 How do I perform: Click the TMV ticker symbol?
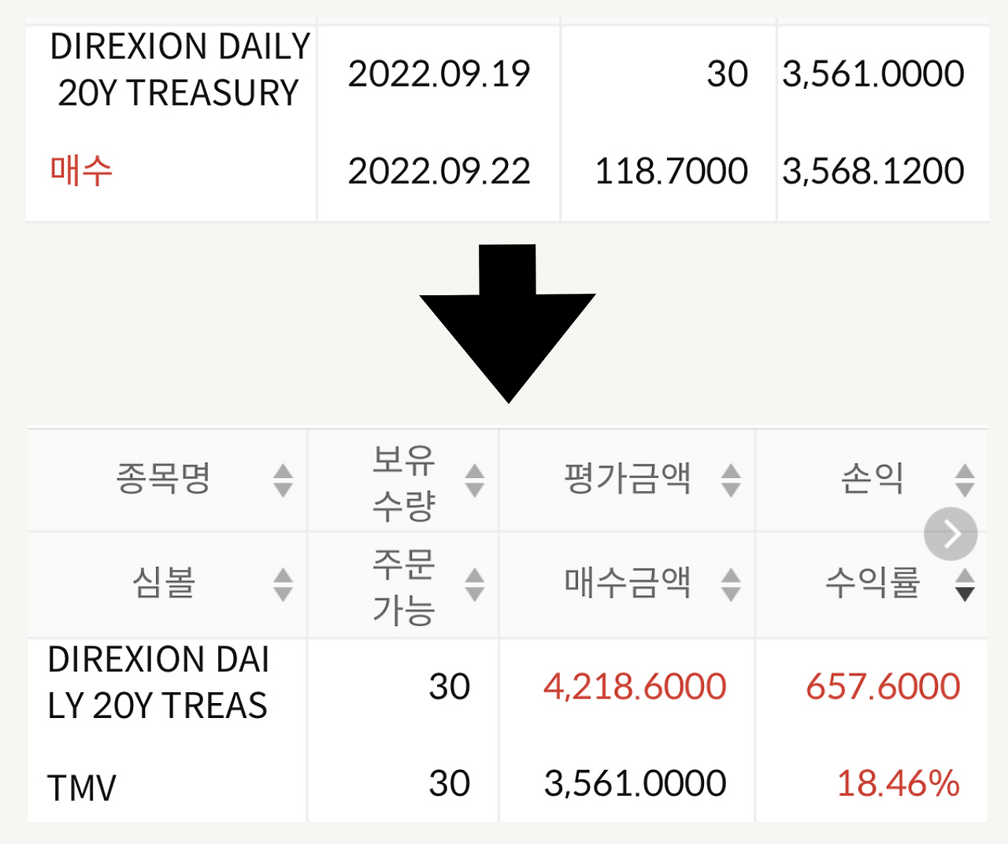point(81,785)
